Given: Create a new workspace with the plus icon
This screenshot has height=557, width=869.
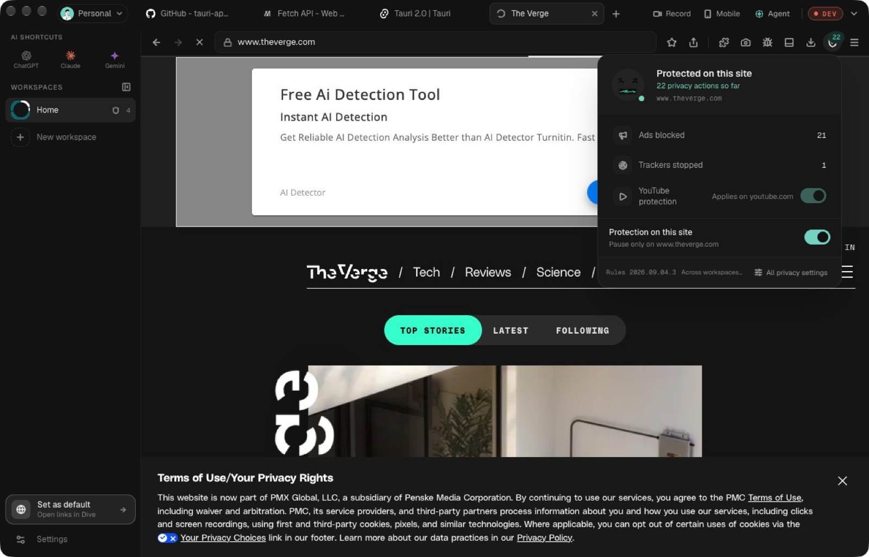Looking at the screenshot, I should pos(20,137).
